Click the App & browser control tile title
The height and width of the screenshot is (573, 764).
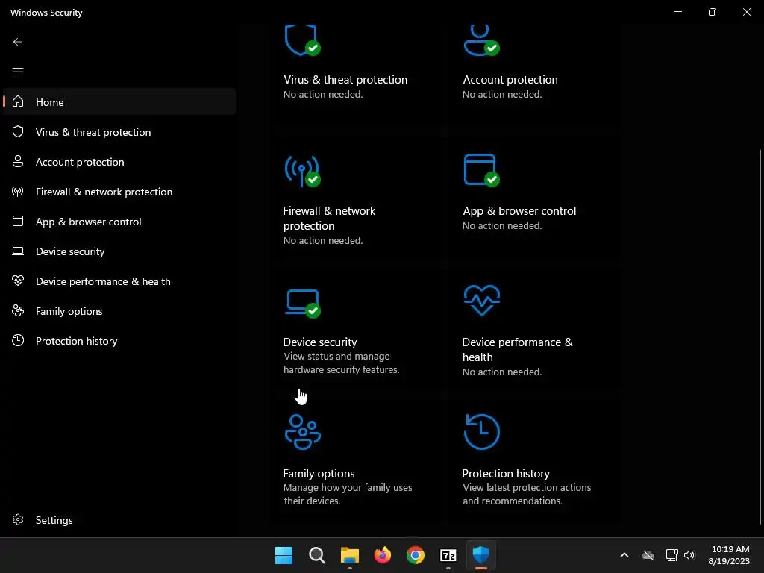click(519, 211)
